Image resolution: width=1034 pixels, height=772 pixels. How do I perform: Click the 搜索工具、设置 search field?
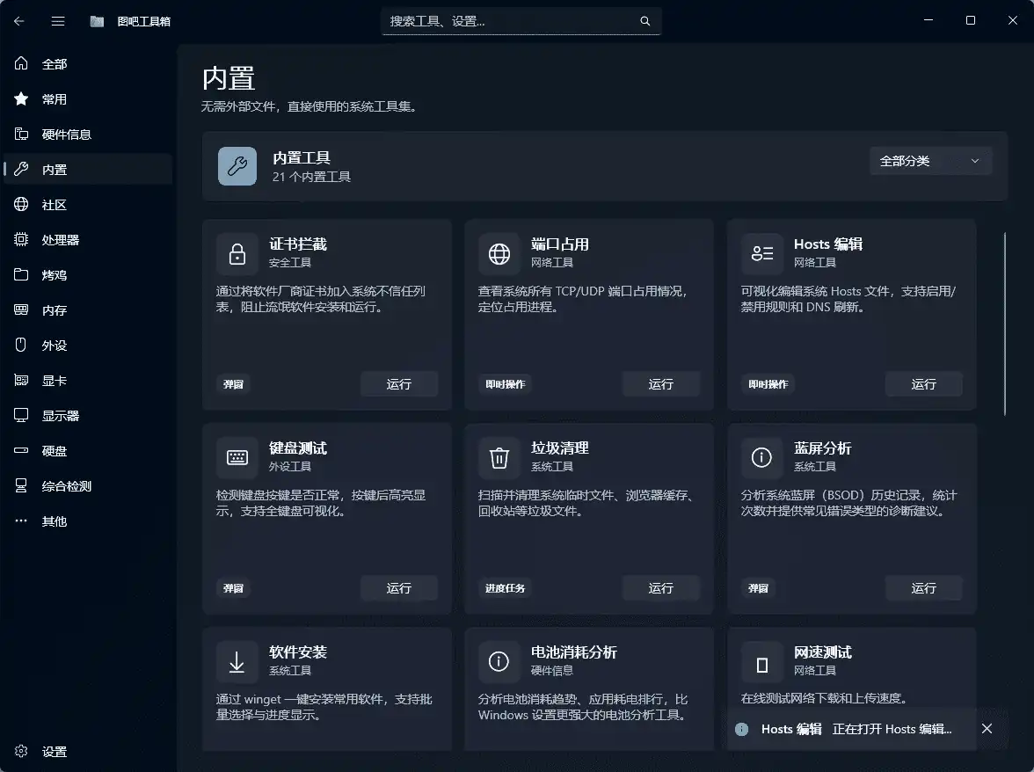pyautogui.click(x=521, y=21)
